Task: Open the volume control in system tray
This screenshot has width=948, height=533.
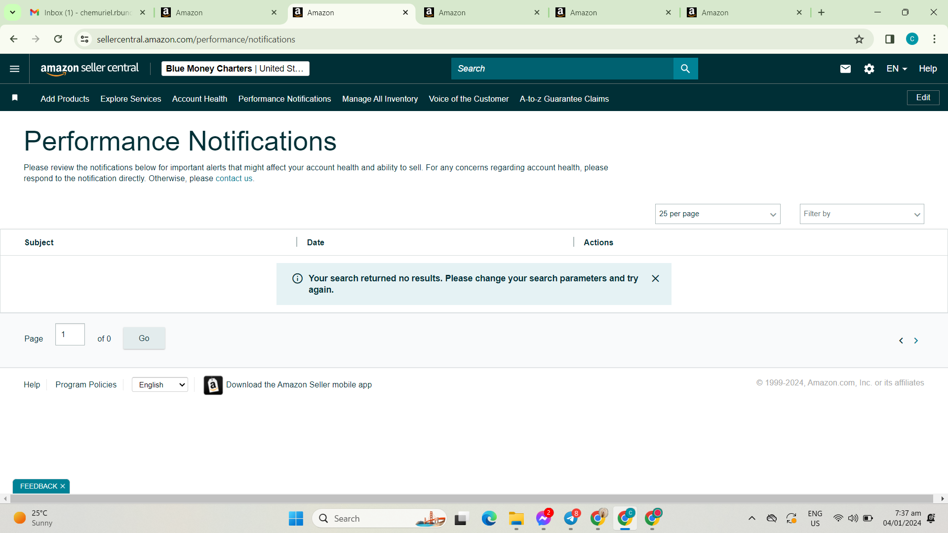Action: point(853,518)
